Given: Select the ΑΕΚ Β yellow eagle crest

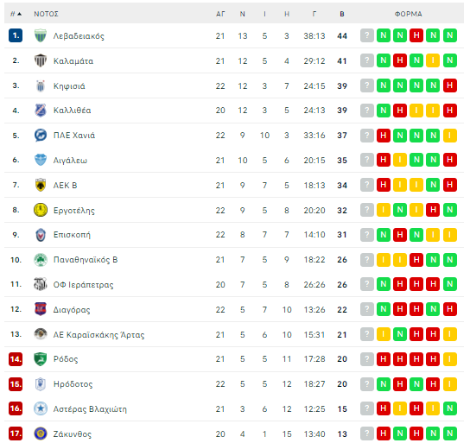Looking at the screenshot, I should pyautogui.click(x=40, y=185).
